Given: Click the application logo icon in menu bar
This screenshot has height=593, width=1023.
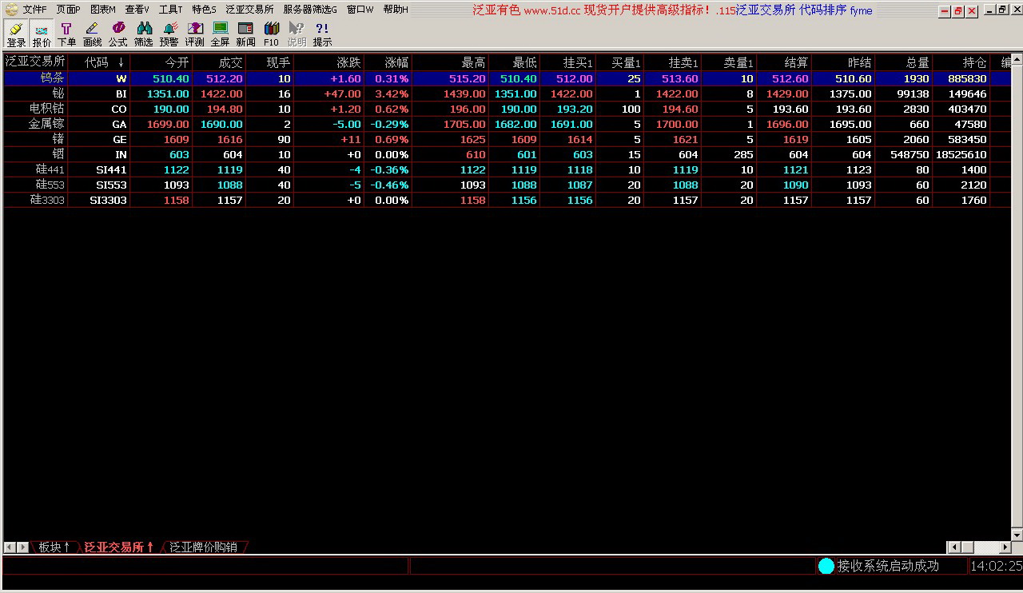Looking at the screenshot, I should coord(10,10).
